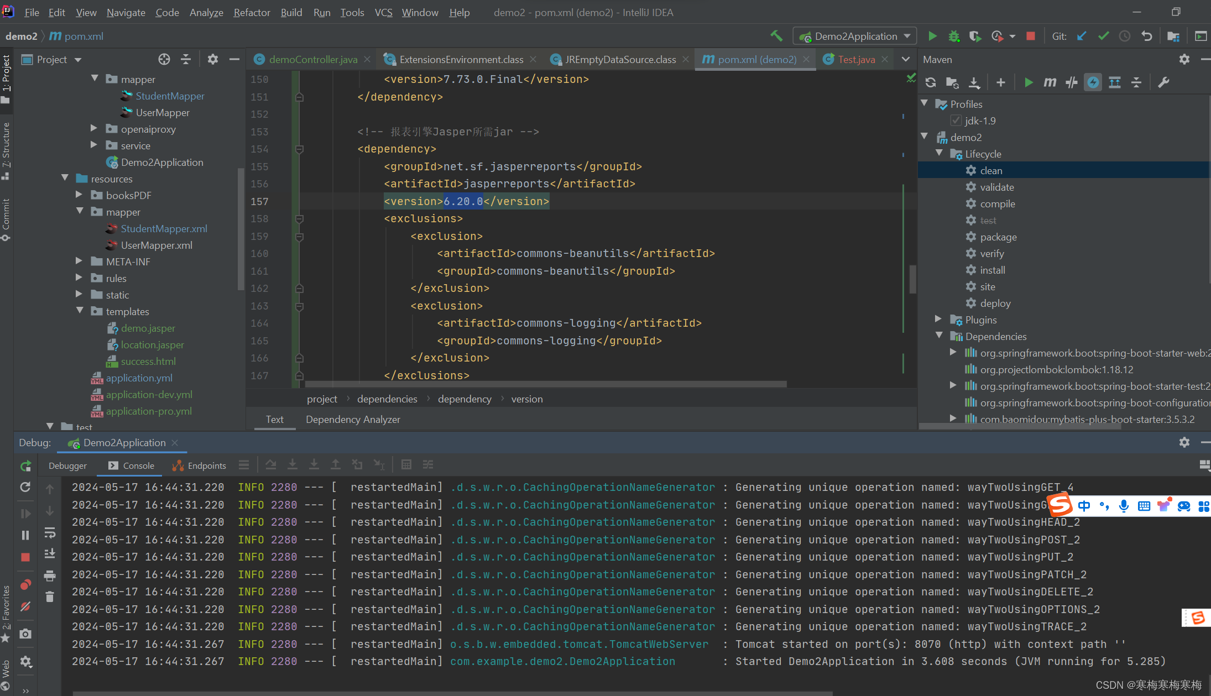Screen dimensions: 1211x696
Task: Start debugging with the bug icon
Action: pos(953,36)
